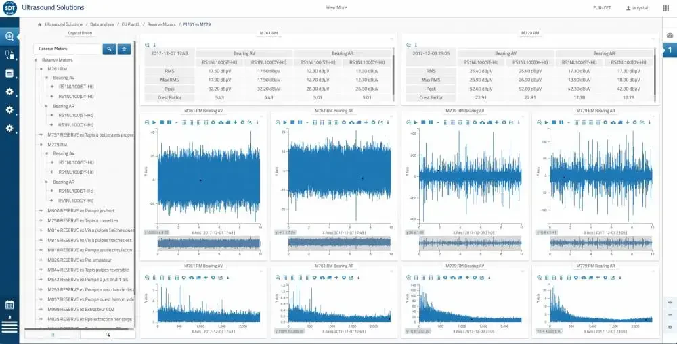Open Hear More link in header
The image size is (677, 344).
coord(336,8)
